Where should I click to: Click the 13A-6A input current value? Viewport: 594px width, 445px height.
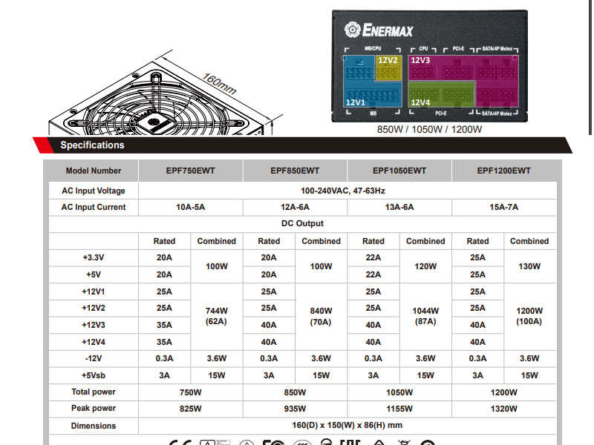(399, 208)
